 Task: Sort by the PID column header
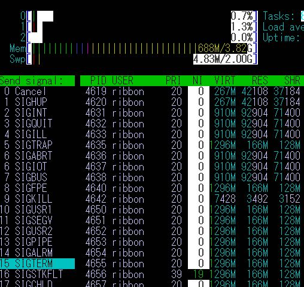point(99,81)
